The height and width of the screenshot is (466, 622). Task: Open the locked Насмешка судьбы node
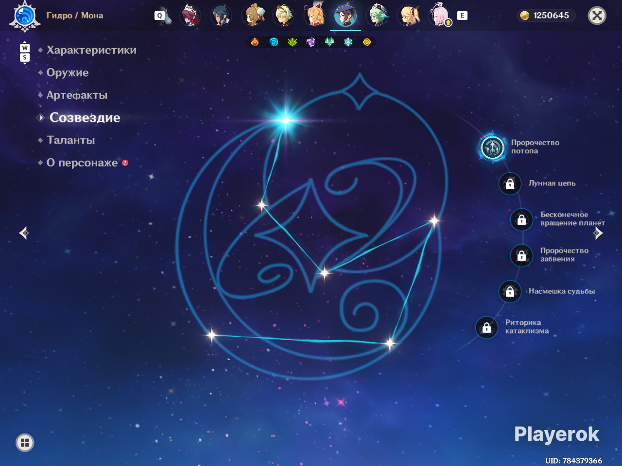point(510,291)
